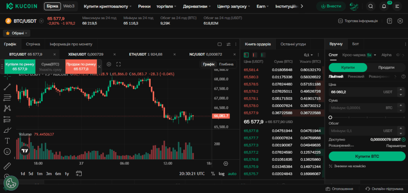408x193 pixels.
Task: Expand the BTC/USDT pair selector
Action: (x=41, y=21)
